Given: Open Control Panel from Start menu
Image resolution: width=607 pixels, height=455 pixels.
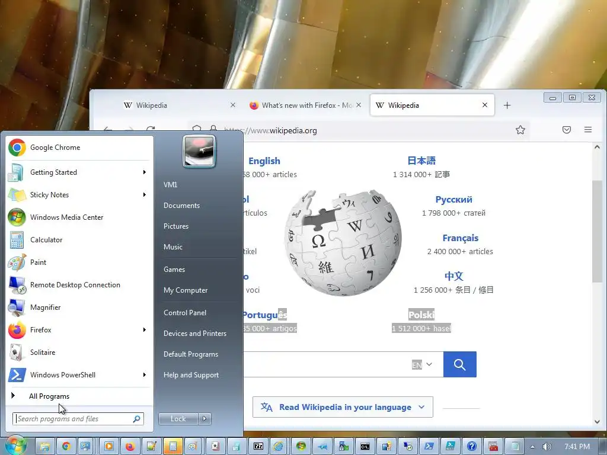Looking at the screenshot, I should [185, 313].
